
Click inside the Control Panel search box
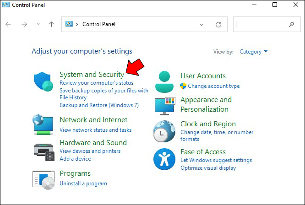(267, 24)
